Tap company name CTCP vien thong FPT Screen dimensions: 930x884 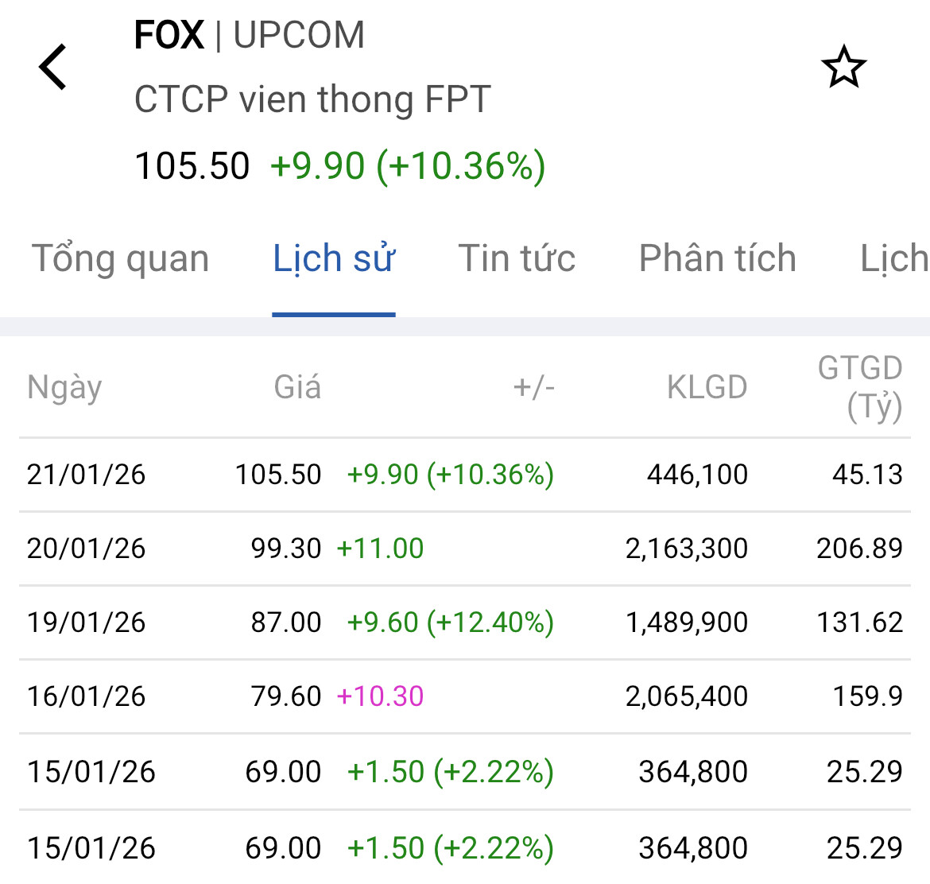312,99
